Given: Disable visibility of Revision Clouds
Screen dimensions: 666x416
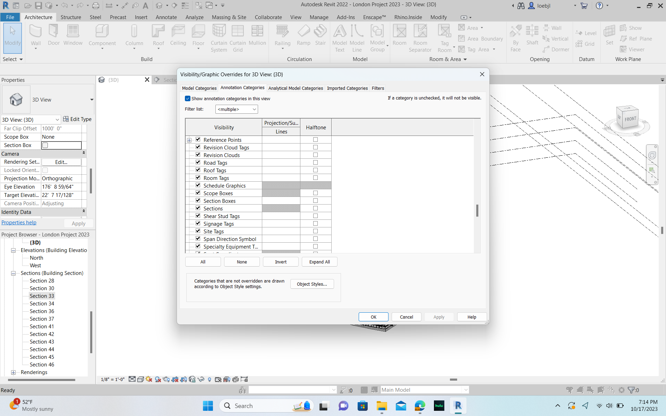Looking at the screenshot, I should click(198, 155).
